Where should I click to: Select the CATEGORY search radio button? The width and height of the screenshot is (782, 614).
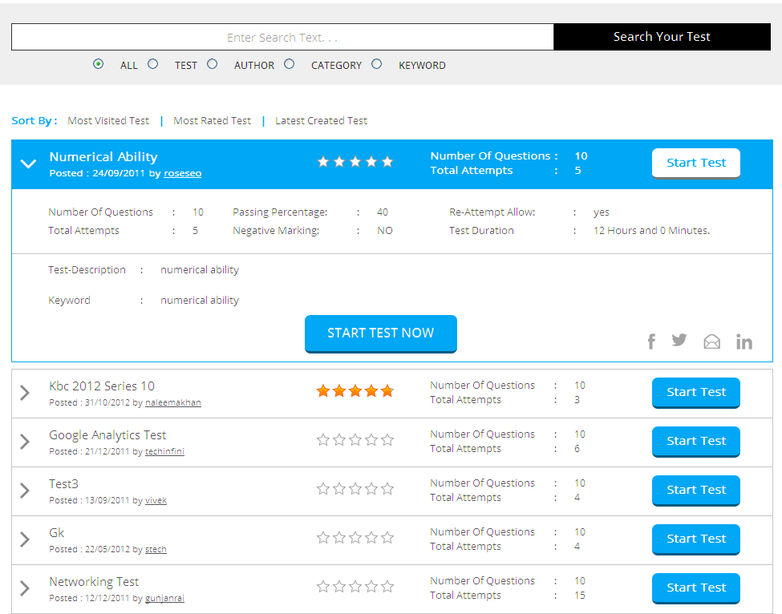click(x=290, y=64)
